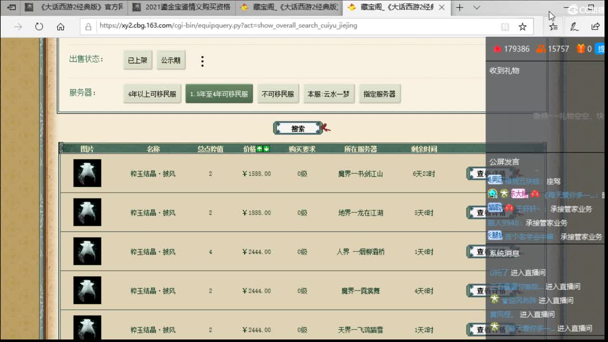Click the 藏宝阁 favicon on the active tab
Screen dimensions: 608x342
tap(352, 8)
